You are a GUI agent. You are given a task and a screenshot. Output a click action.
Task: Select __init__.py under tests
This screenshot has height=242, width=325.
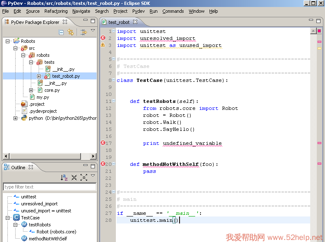click(63, 69)
